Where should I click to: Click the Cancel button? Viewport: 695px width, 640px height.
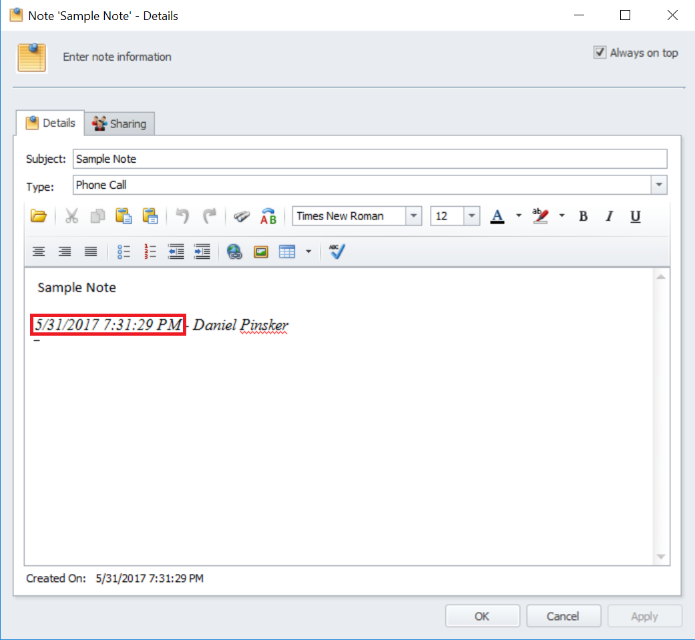click(563, 616)
